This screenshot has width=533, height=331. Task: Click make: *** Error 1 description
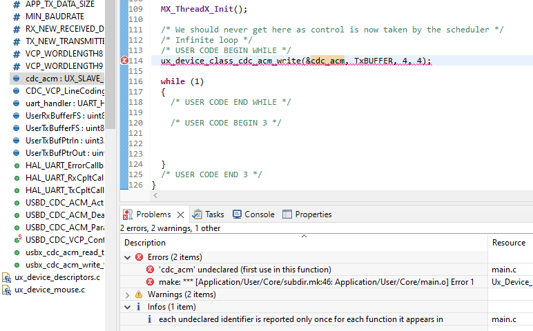316,282
